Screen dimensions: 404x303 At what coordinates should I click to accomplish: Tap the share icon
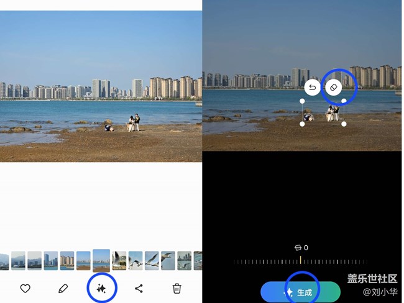pos(139,288)
